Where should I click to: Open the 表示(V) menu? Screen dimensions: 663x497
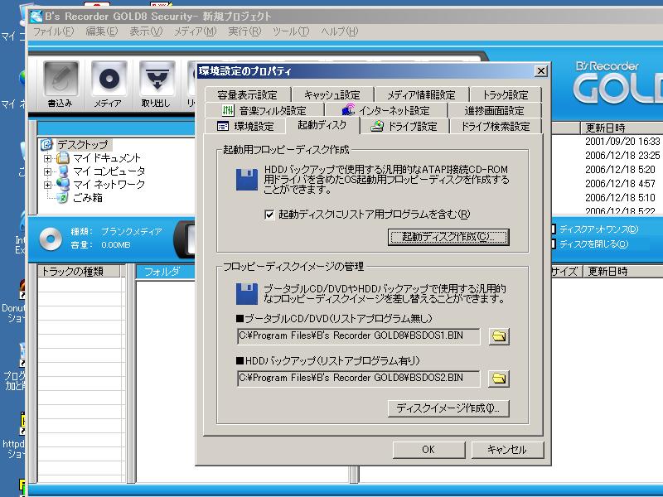[146, 31]
